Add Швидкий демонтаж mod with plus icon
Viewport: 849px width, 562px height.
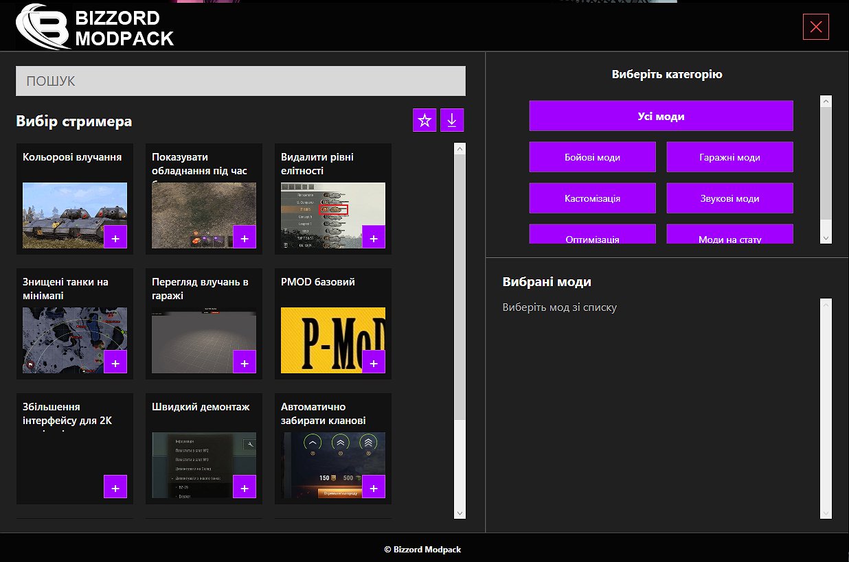(245, 487)
